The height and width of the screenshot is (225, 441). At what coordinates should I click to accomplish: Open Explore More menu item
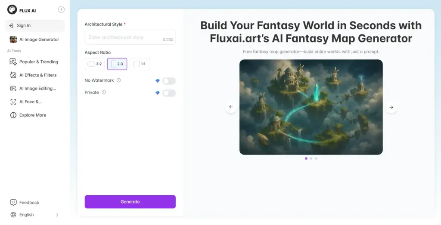(35, 115)
